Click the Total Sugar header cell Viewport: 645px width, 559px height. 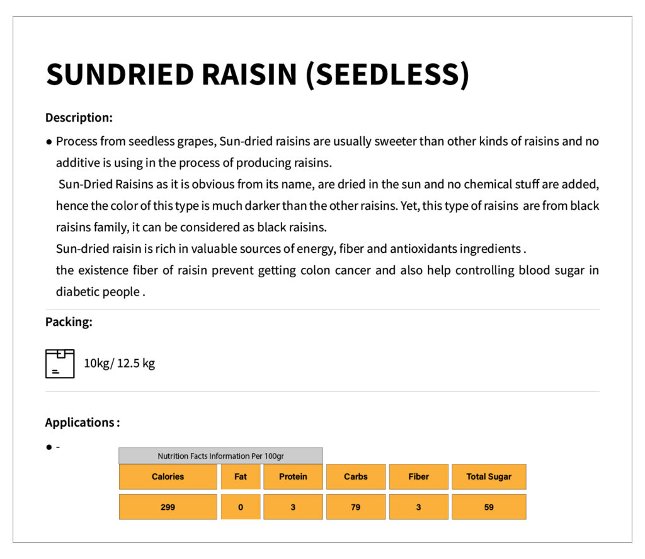pyautogui.click(x=489, y=476)
